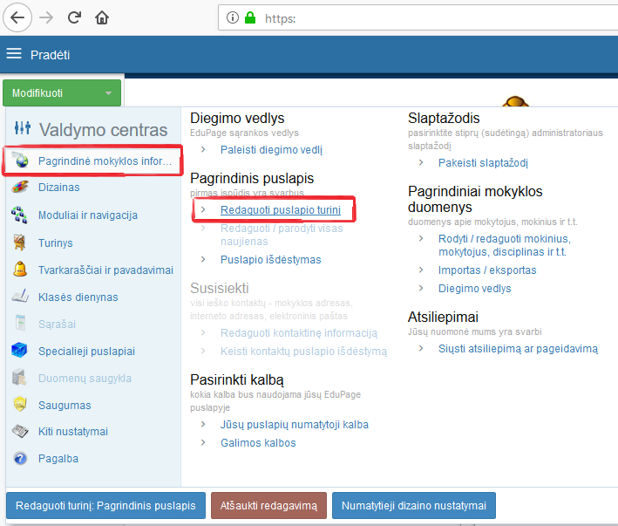Click Keisti kontaktų puslapio išdėstymą link

pos(303,352)
